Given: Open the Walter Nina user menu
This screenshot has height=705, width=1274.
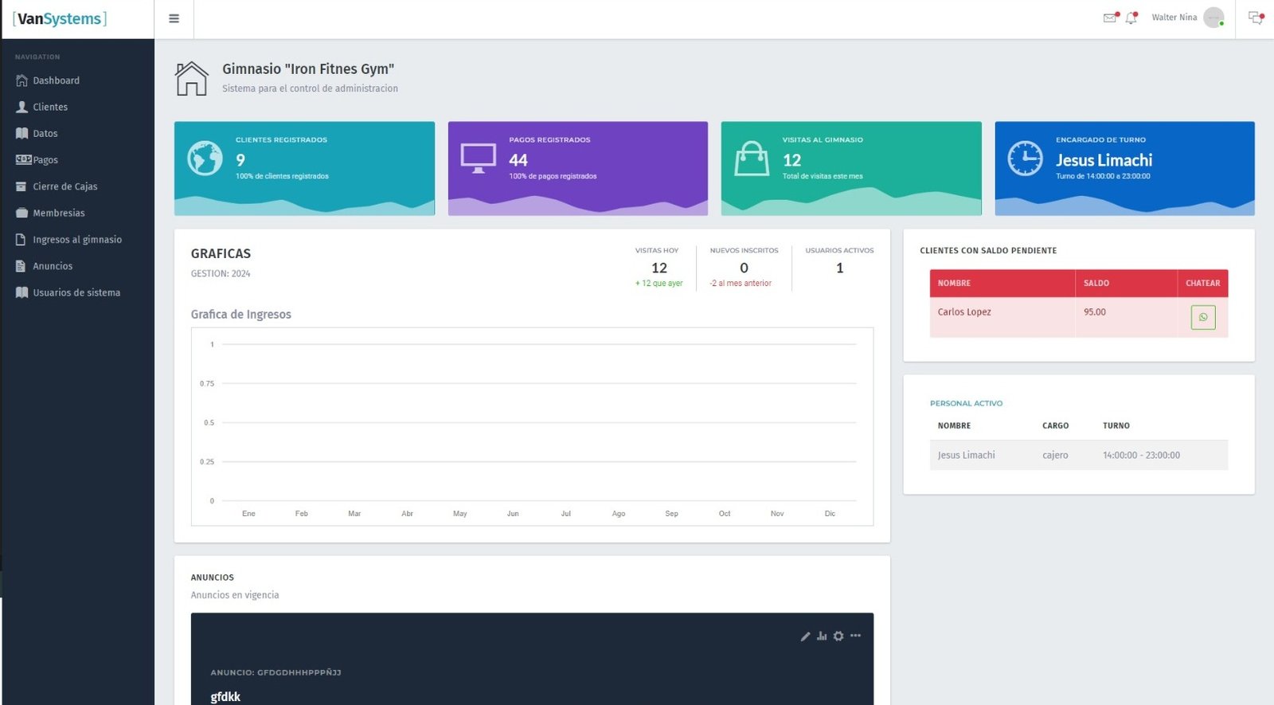Looking at the screenshot, I should (1174, 18).
